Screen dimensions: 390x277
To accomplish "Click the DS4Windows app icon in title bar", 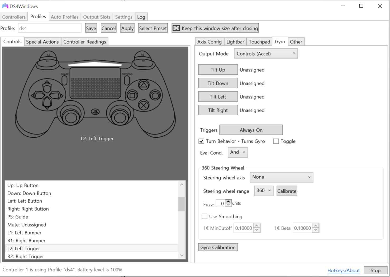I will pos(5,6).
